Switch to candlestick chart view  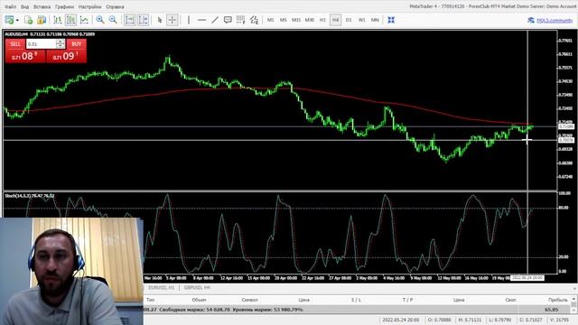tap(70, 20)
